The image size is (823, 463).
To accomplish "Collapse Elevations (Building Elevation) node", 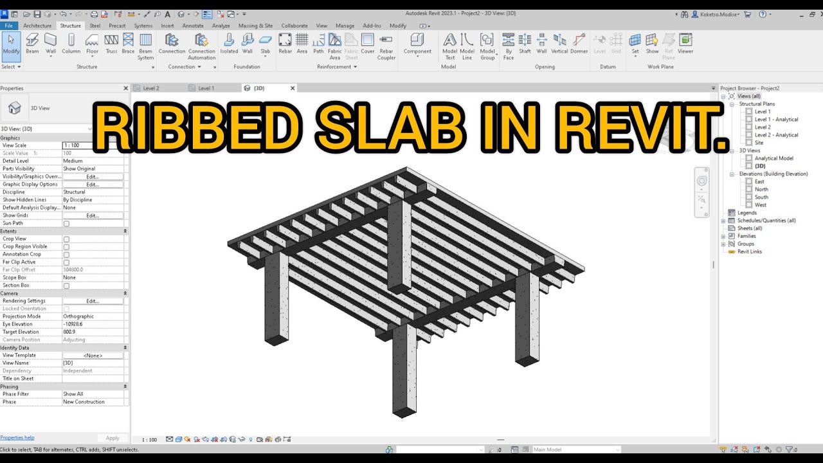I will click(x=732, y=174).
